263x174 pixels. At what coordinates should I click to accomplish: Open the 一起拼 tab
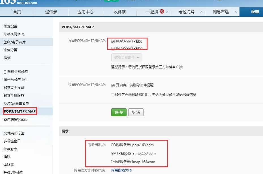152,12
